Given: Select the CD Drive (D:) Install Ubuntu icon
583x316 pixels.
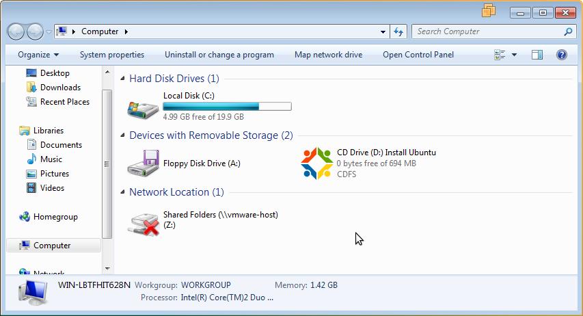Looking at the screenshot, I should (316, 163).
